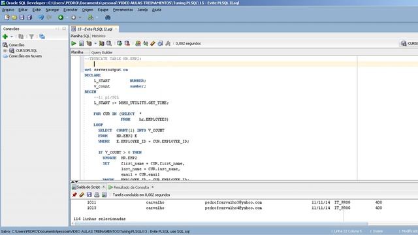Open the Navegar menu

52,10
